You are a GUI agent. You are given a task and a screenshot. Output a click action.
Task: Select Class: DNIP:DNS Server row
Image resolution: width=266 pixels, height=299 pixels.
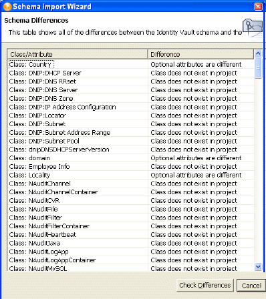pos(131,90)
